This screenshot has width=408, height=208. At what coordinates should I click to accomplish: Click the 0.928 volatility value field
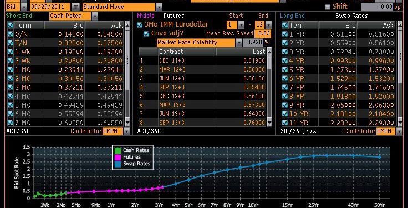click(253, 43)
